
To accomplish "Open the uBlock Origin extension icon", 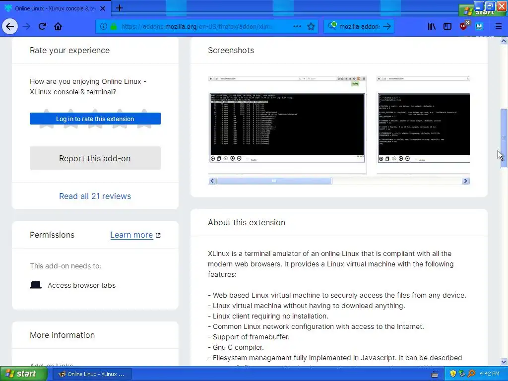I will [x=464, y=26].
